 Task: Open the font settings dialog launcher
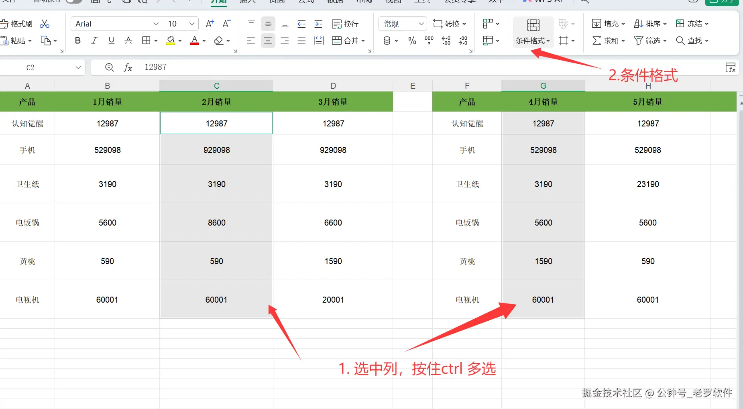[235, 51]
